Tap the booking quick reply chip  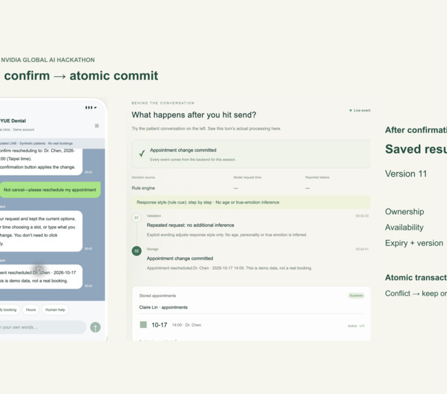[9, 309]
